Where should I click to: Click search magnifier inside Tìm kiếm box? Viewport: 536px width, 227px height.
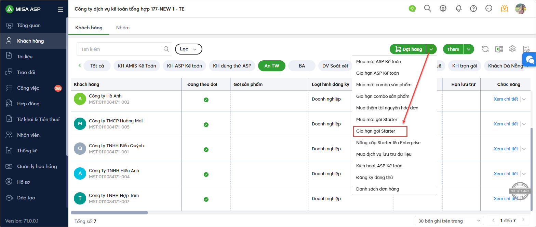click(166, 49)
